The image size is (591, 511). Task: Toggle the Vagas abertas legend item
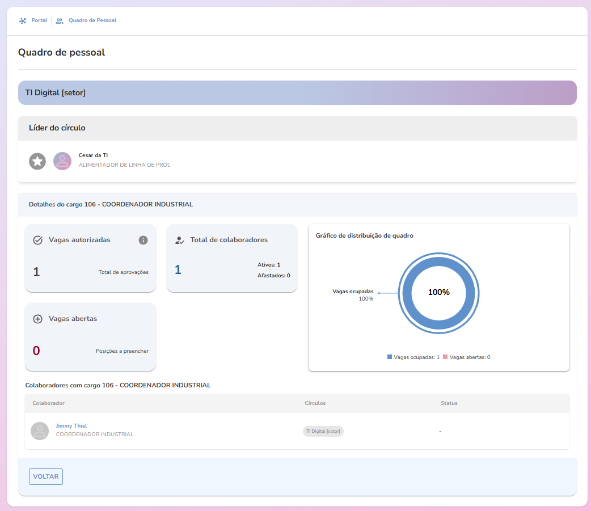466,357
